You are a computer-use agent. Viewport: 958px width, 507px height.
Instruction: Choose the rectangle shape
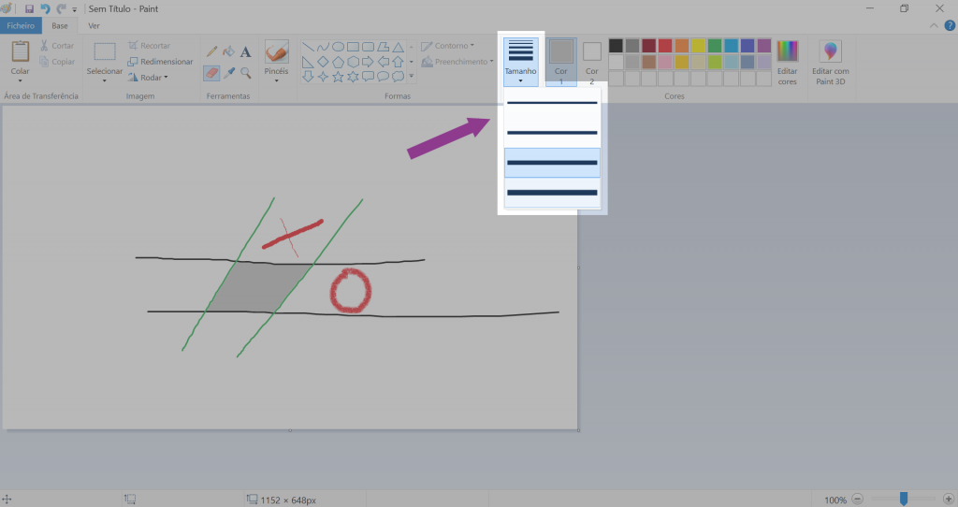pyautogui.click(x=353, y=47)
